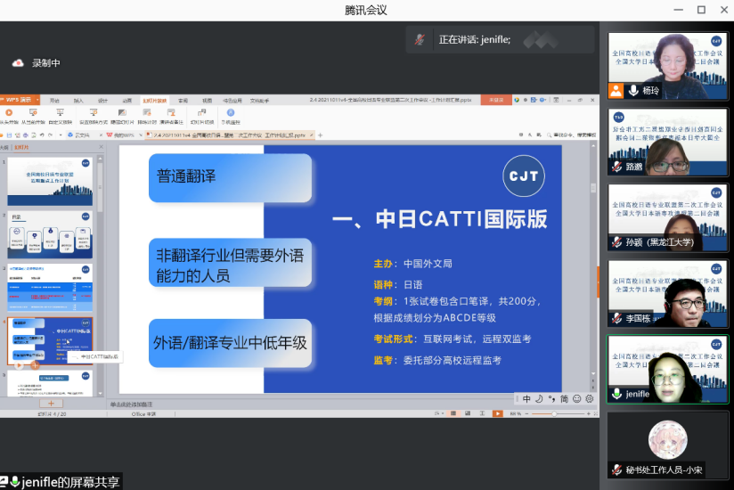This screenshot has width=734, height=490.
Task: Select slide 3 thumbnail
Action: point(50,288)
